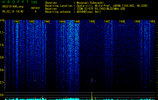The image size is (158, 100).
Task: Click the A504HB(yagi 4el) antenna text
Action: 89,12
